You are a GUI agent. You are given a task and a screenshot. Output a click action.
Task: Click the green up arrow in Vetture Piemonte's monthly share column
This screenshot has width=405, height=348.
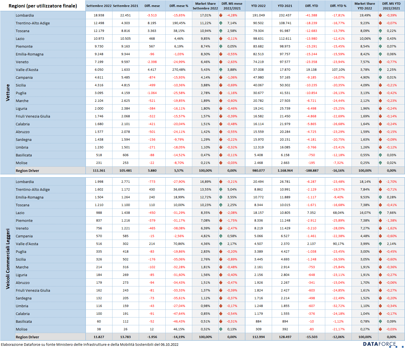221,46
